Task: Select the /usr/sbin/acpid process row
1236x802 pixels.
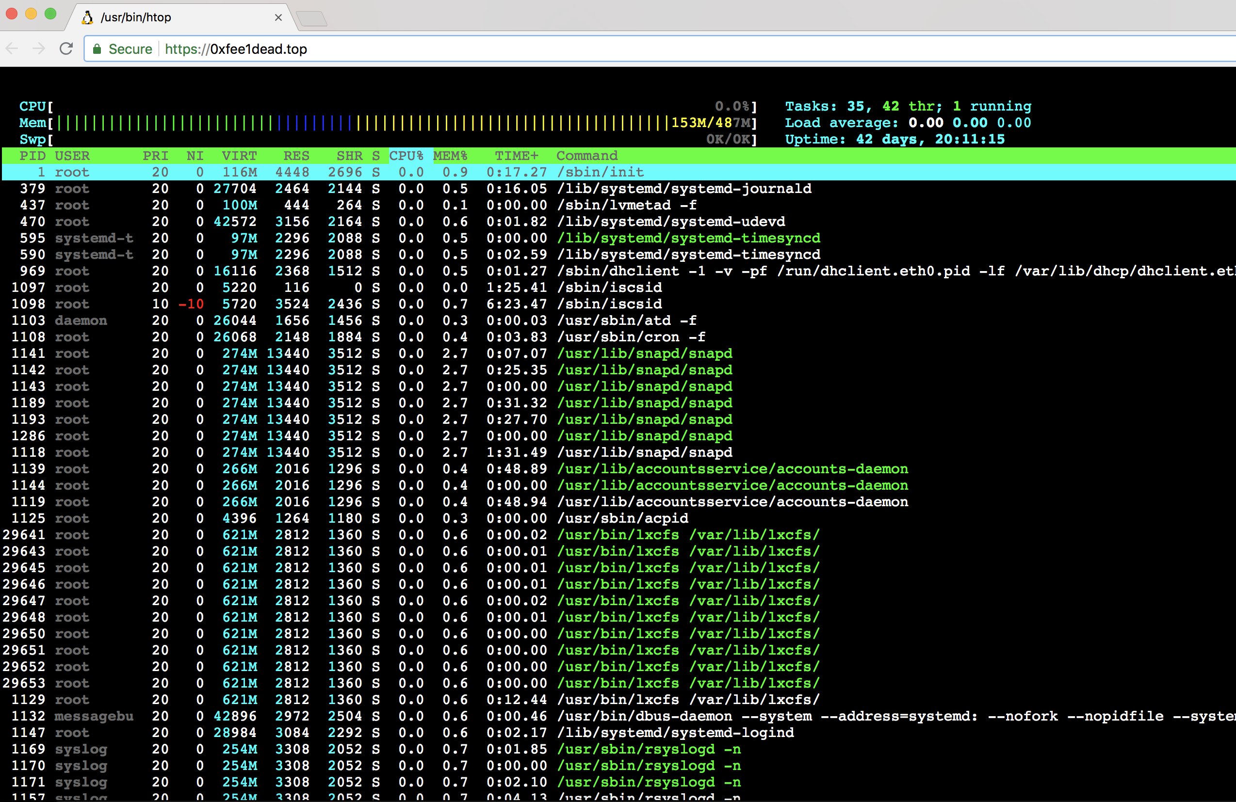Action: click(x=622, y=518)
